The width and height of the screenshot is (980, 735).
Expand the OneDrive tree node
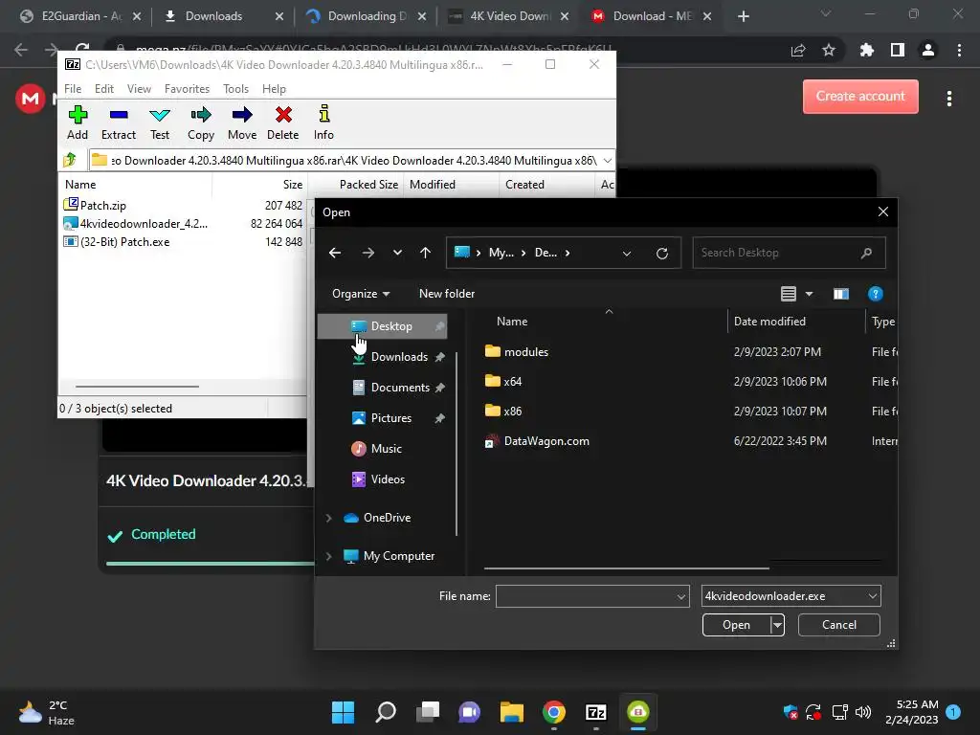pos(329,518)
